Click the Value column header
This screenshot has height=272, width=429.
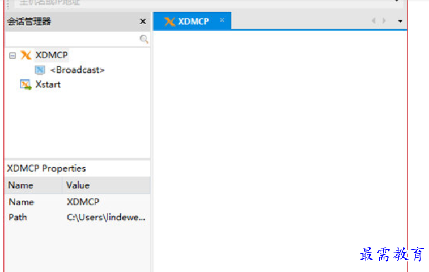[107, 185]
